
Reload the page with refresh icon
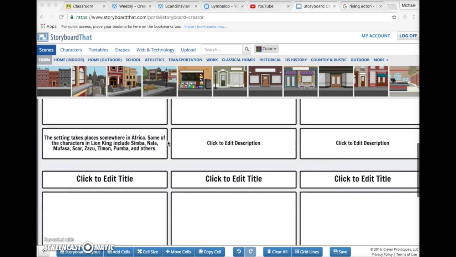(61, 17)
